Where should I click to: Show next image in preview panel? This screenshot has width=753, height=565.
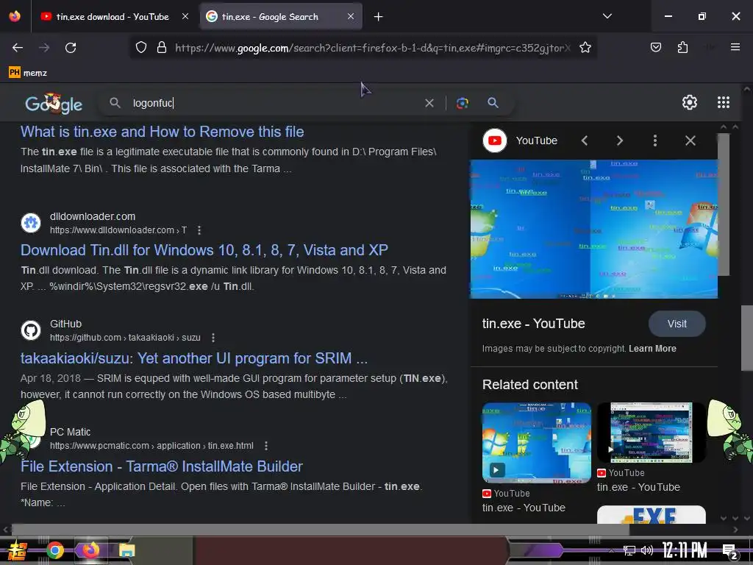[x=619, y=141]
